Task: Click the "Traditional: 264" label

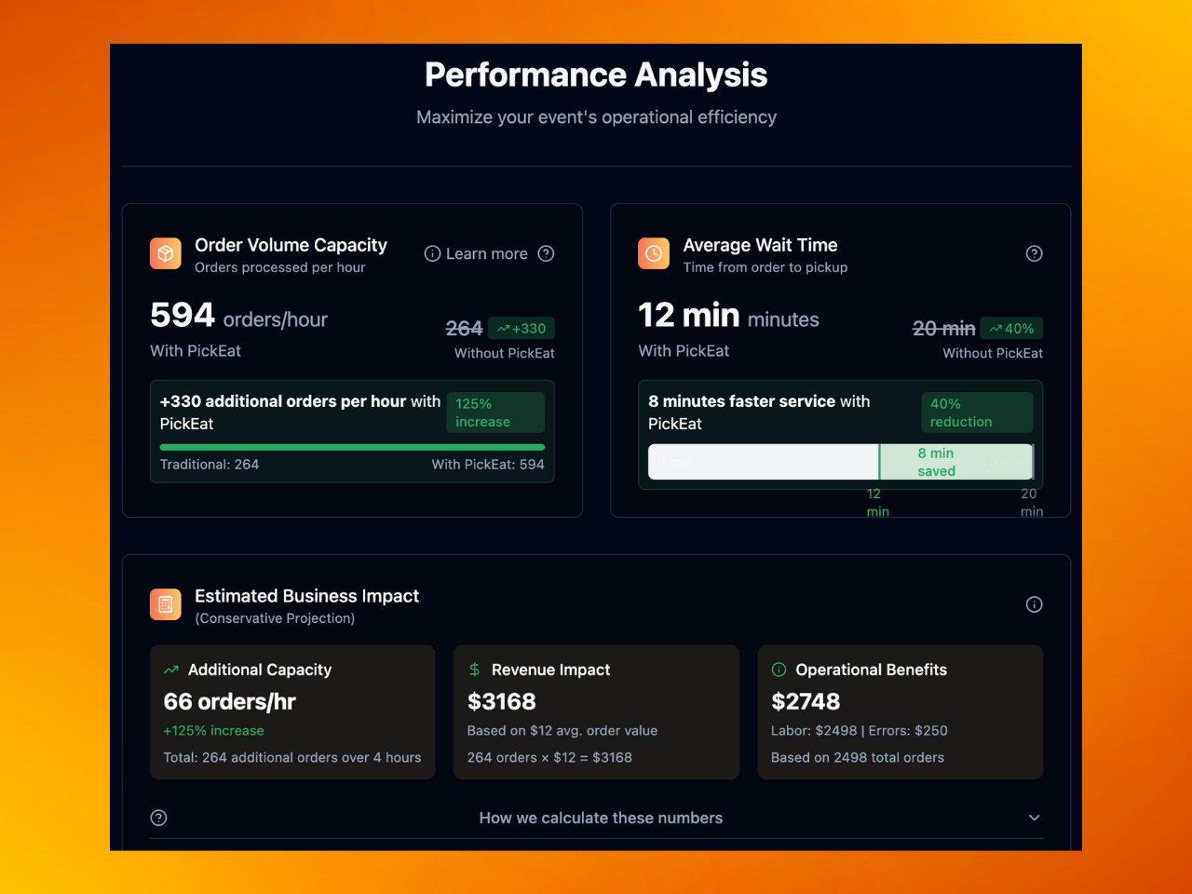Action: pos(210,465)
